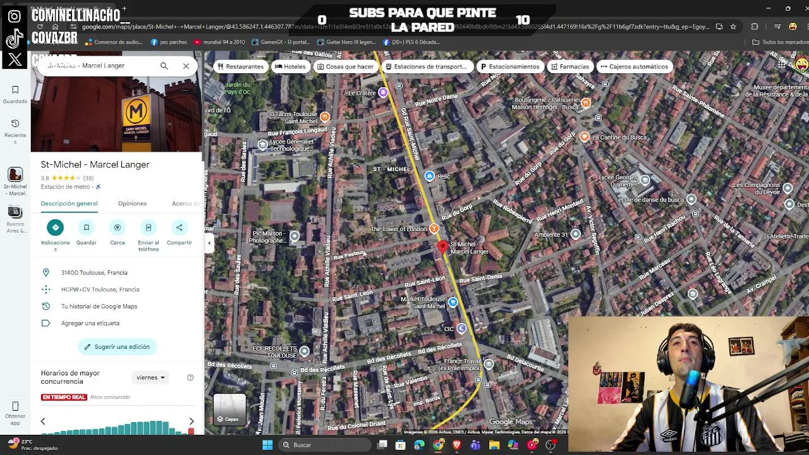Collapse the side panel arrow
This screenshot has height=455, width=809.
tap(209, 243)
